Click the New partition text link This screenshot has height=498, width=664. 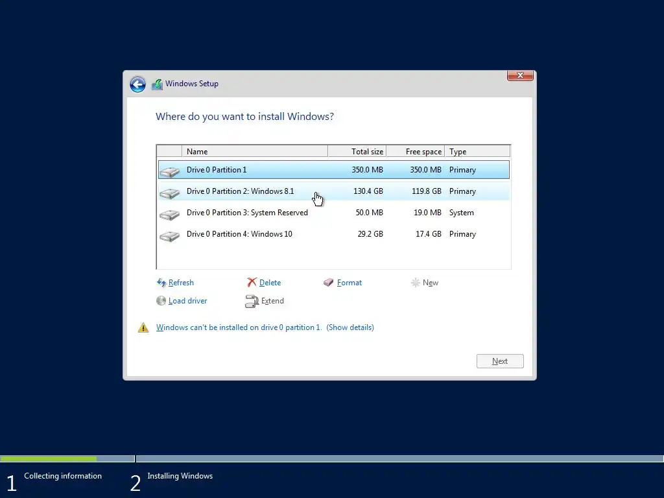(431, 283)
